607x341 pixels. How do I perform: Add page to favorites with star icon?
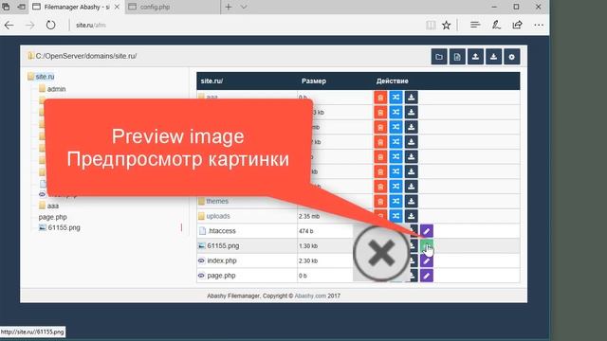click(x=447, y=26)
